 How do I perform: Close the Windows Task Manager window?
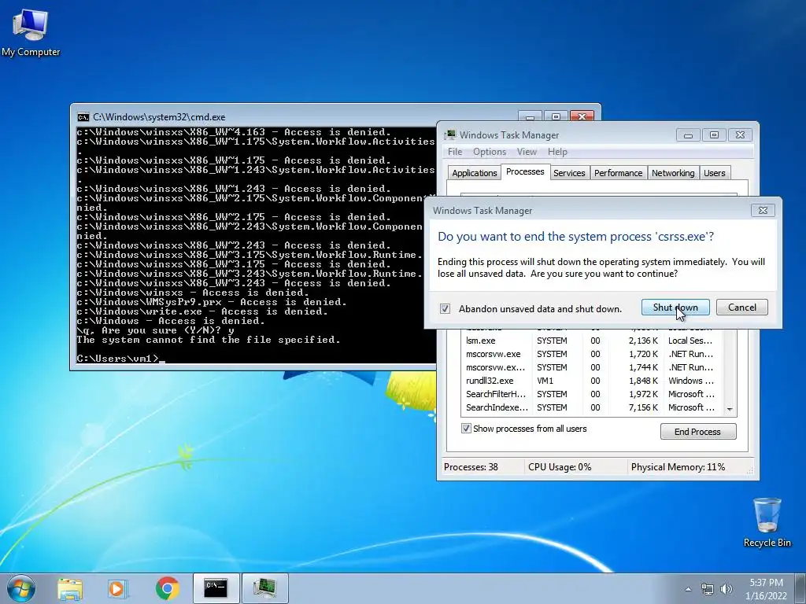740,135
